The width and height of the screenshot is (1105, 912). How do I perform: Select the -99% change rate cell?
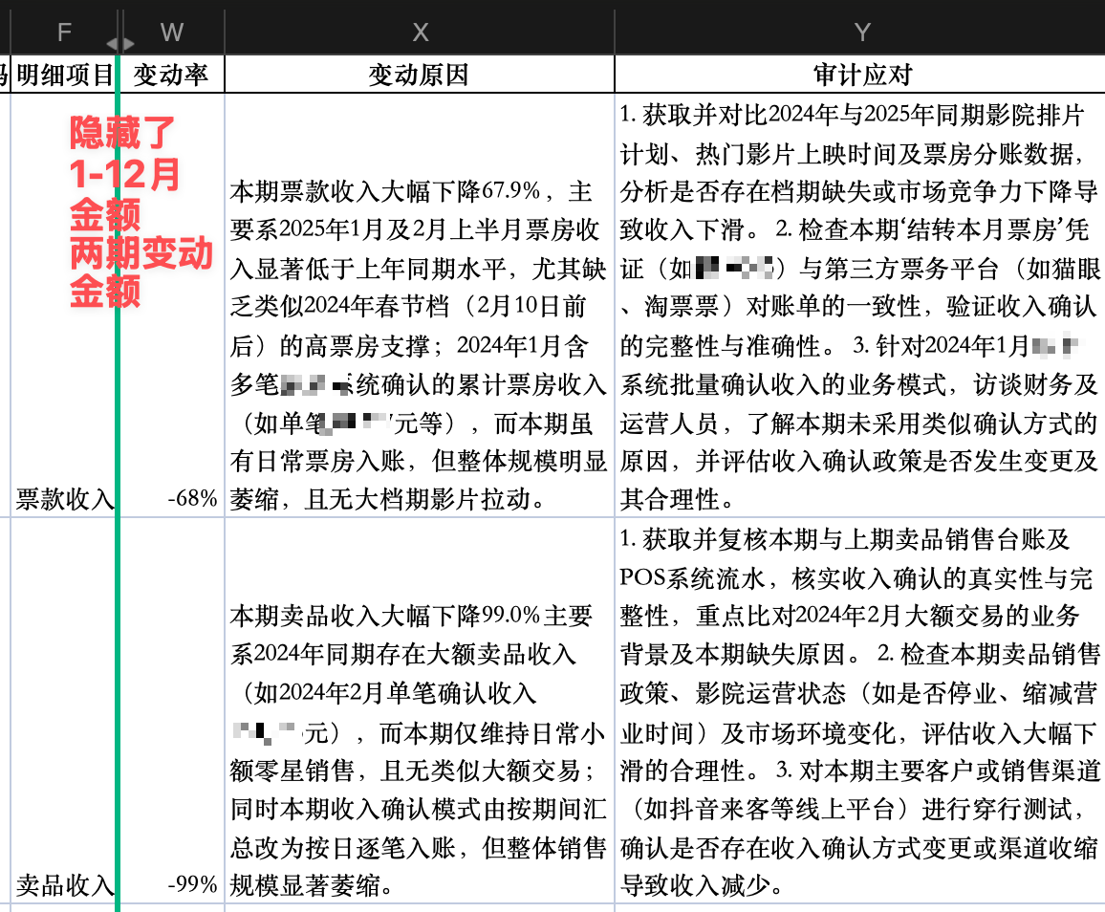tap(172, 884)
